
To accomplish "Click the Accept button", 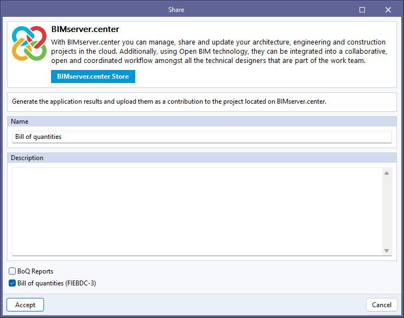I will pyautogui.click(x=25, y=304).
